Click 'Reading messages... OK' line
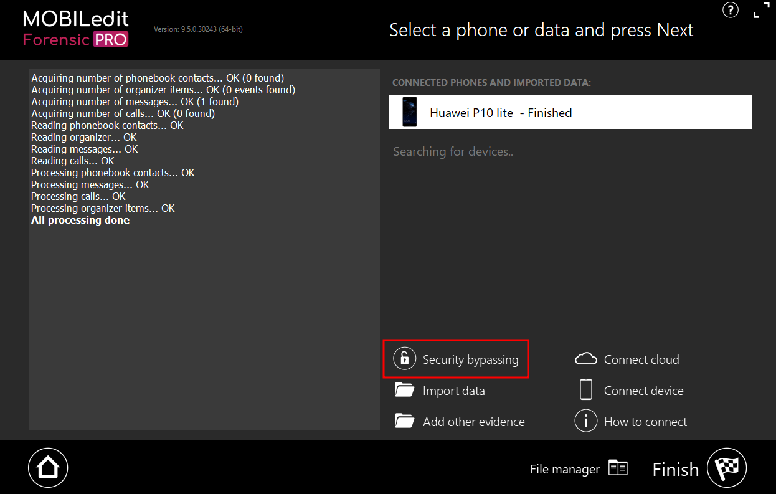This screenshot has width=776, height=494. [85, 150]
